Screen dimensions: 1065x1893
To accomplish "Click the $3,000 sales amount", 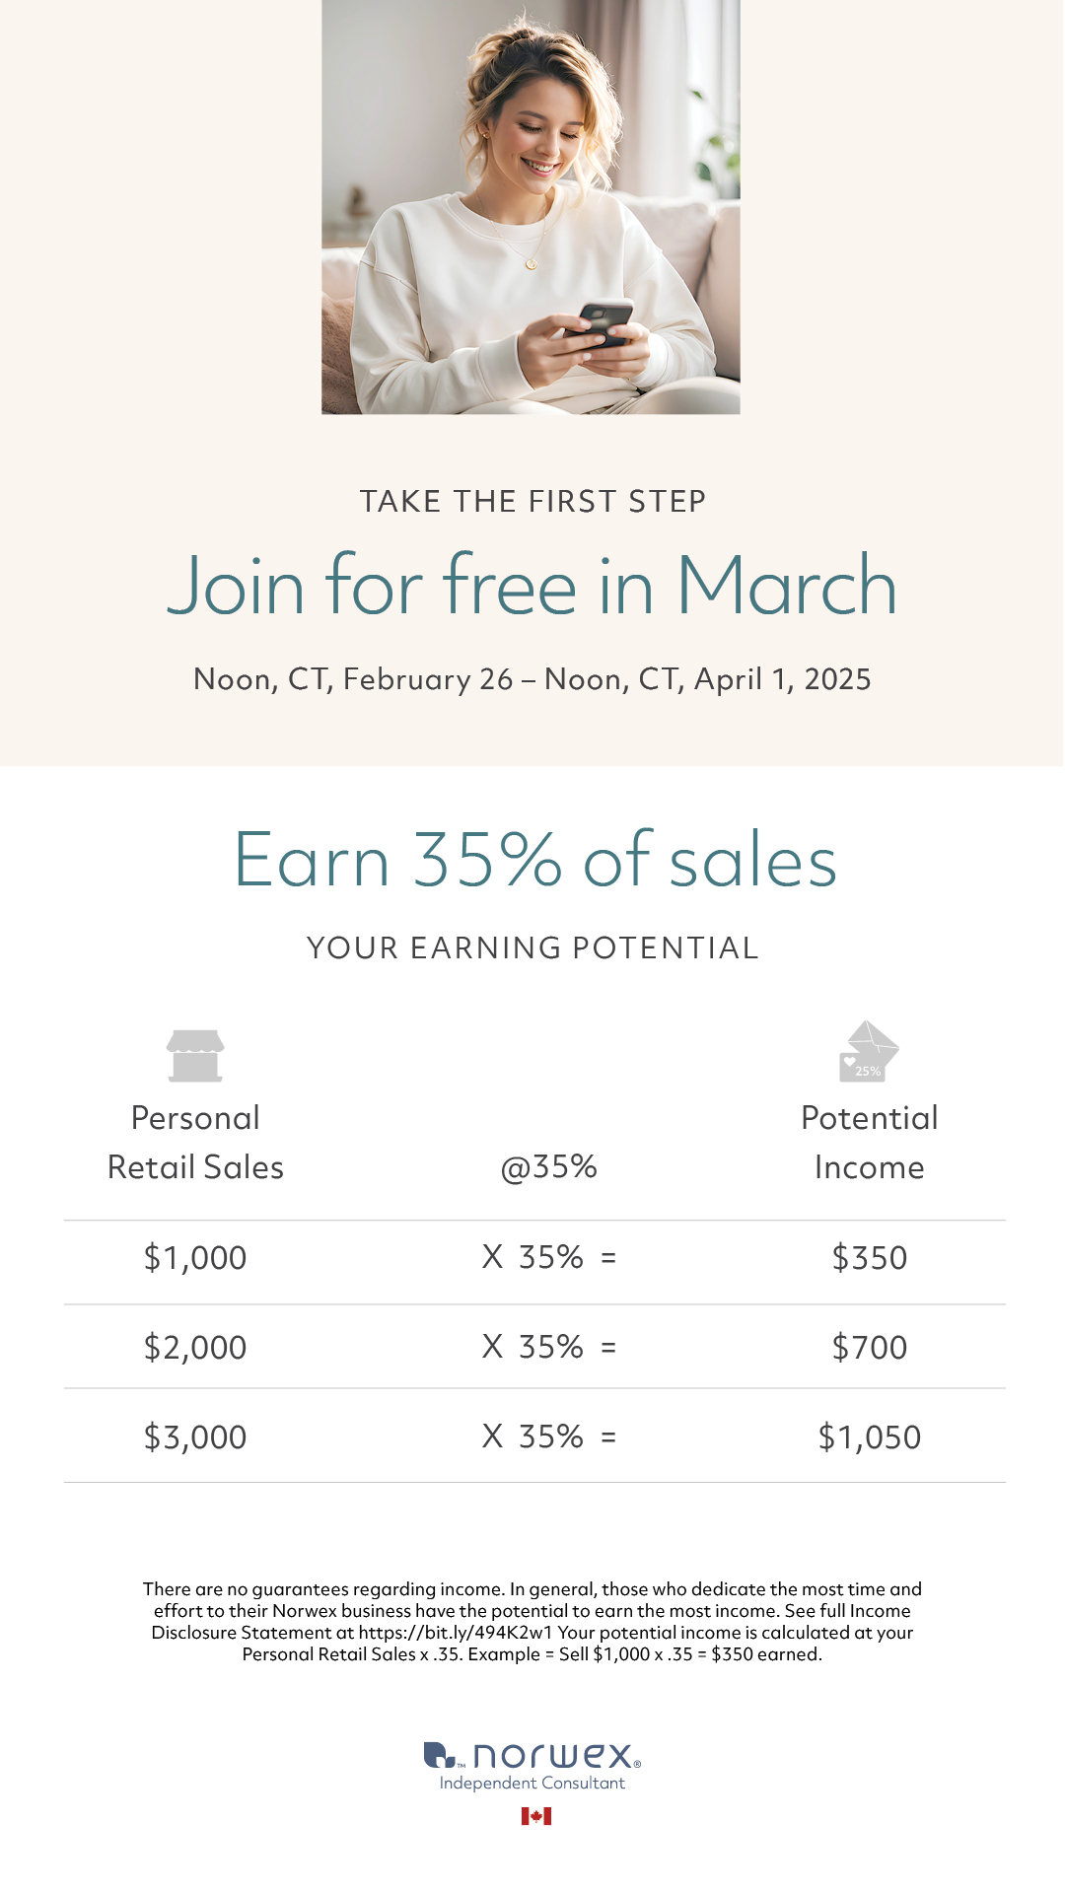I will click(195, 1437).
